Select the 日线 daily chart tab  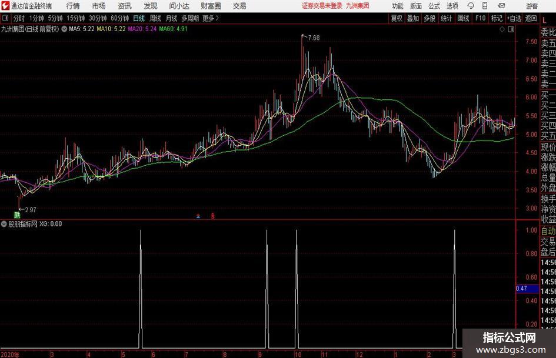click(139, 18)
